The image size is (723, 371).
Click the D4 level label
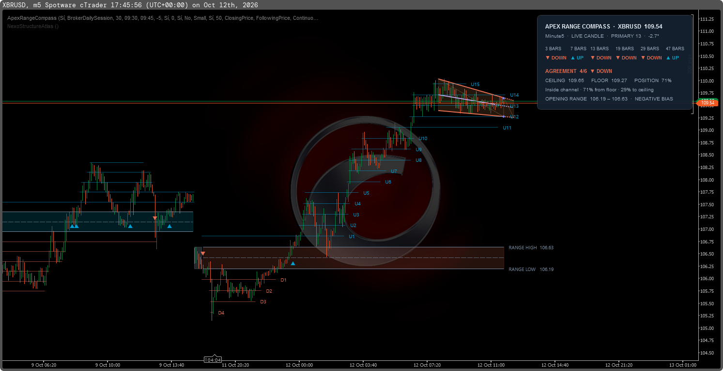pos(221,313)
